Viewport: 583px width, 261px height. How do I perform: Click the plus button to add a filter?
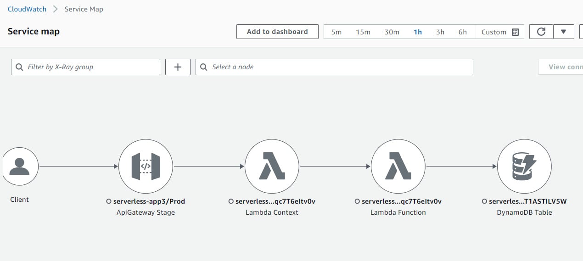[x=178, y=67]
